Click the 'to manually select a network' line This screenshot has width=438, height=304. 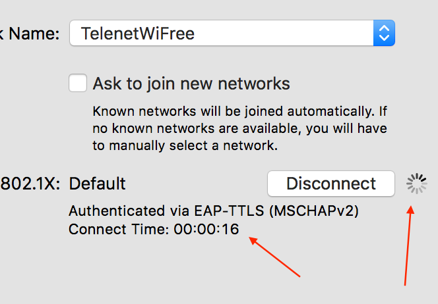point(185,145)
